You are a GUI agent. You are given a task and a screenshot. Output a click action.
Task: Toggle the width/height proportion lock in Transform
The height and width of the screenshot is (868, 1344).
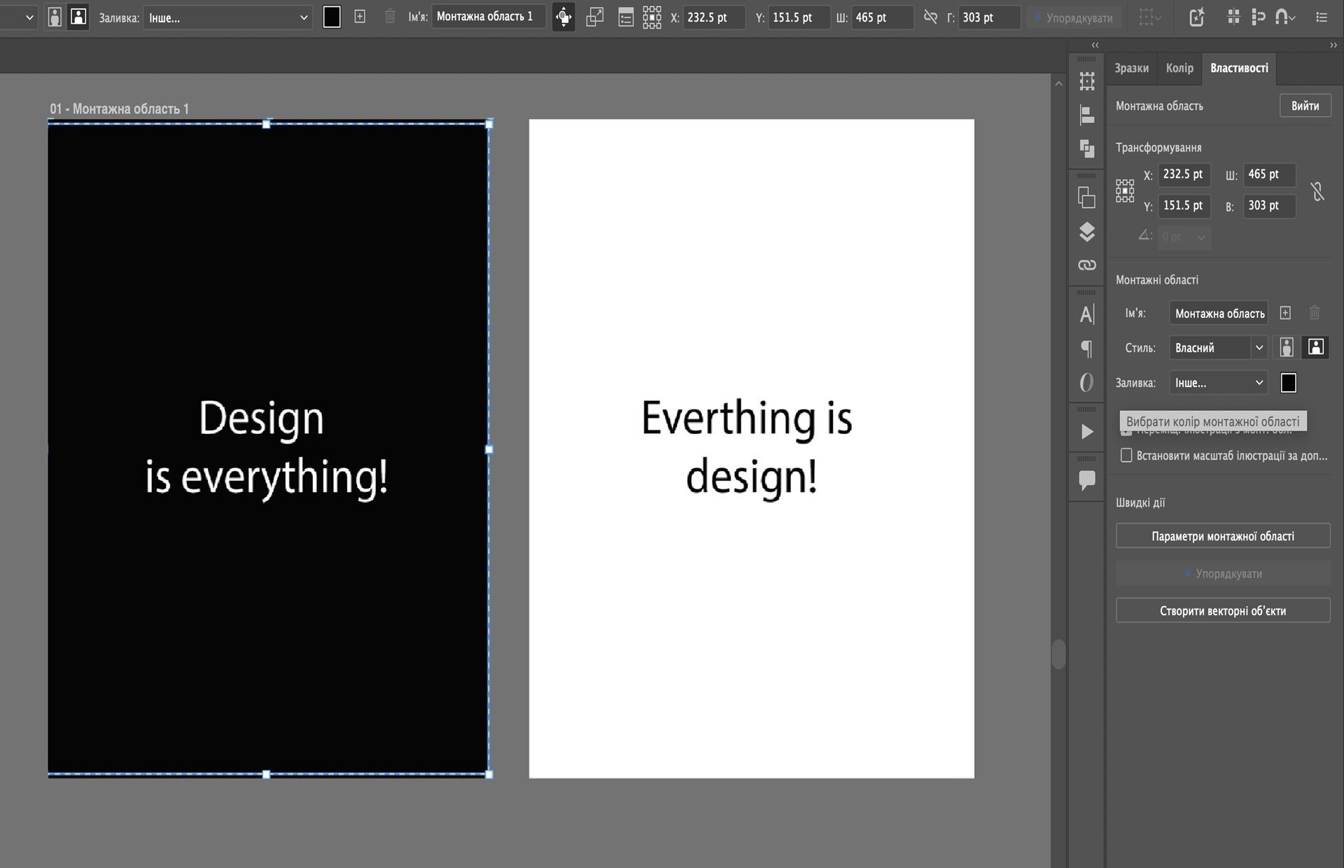1317,191
